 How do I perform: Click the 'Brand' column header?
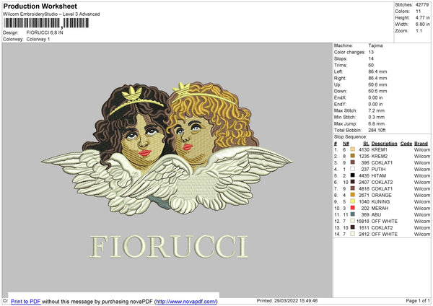[x=421, y=144]
